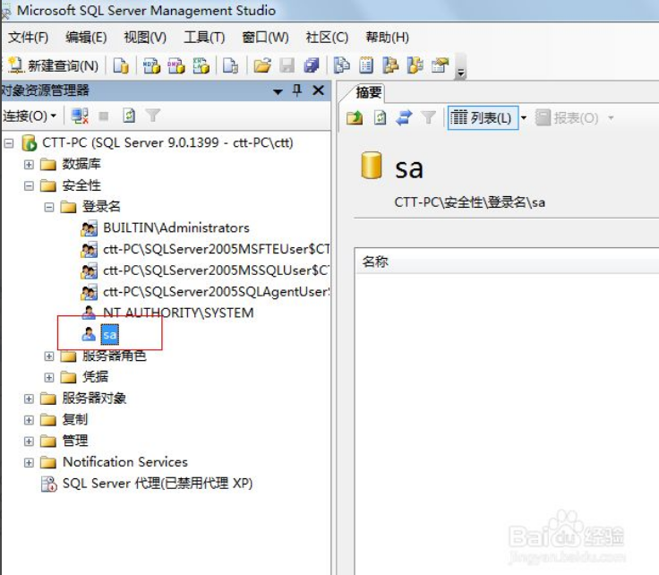Click the Analysis Services XMLA Query icon
This screenshot has width=659, height=575.
pyautogui.click(x=201, y=65)
